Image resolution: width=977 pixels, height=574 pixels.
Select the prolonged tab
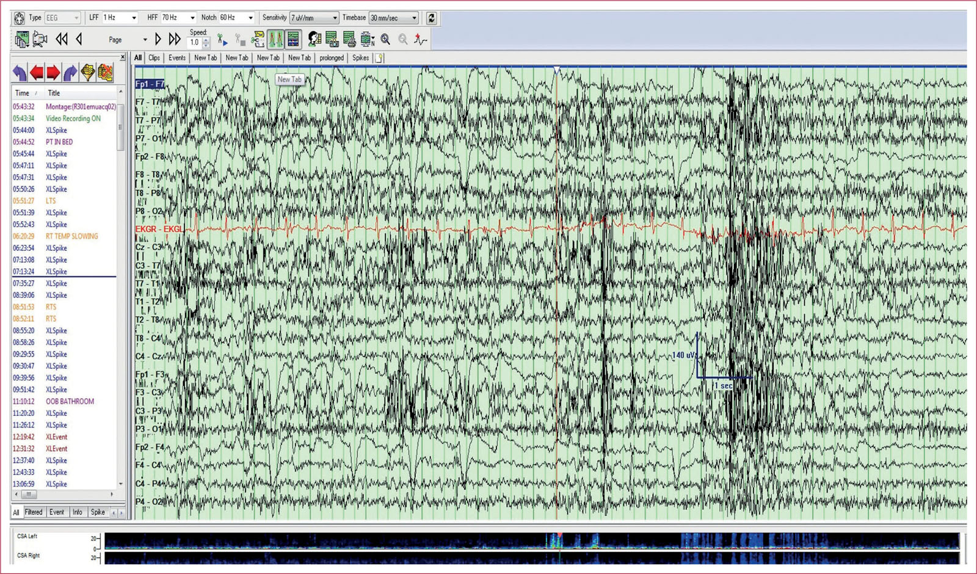point(332,58)
